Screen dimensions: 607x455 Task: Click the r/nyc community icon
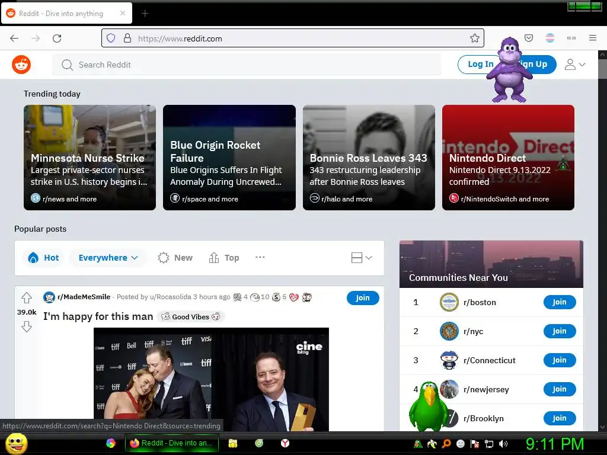[449, 331]
